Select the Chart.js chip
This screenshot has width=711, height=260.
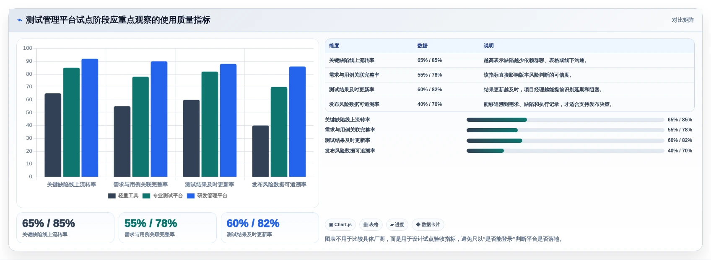click(x=340, y=225)
